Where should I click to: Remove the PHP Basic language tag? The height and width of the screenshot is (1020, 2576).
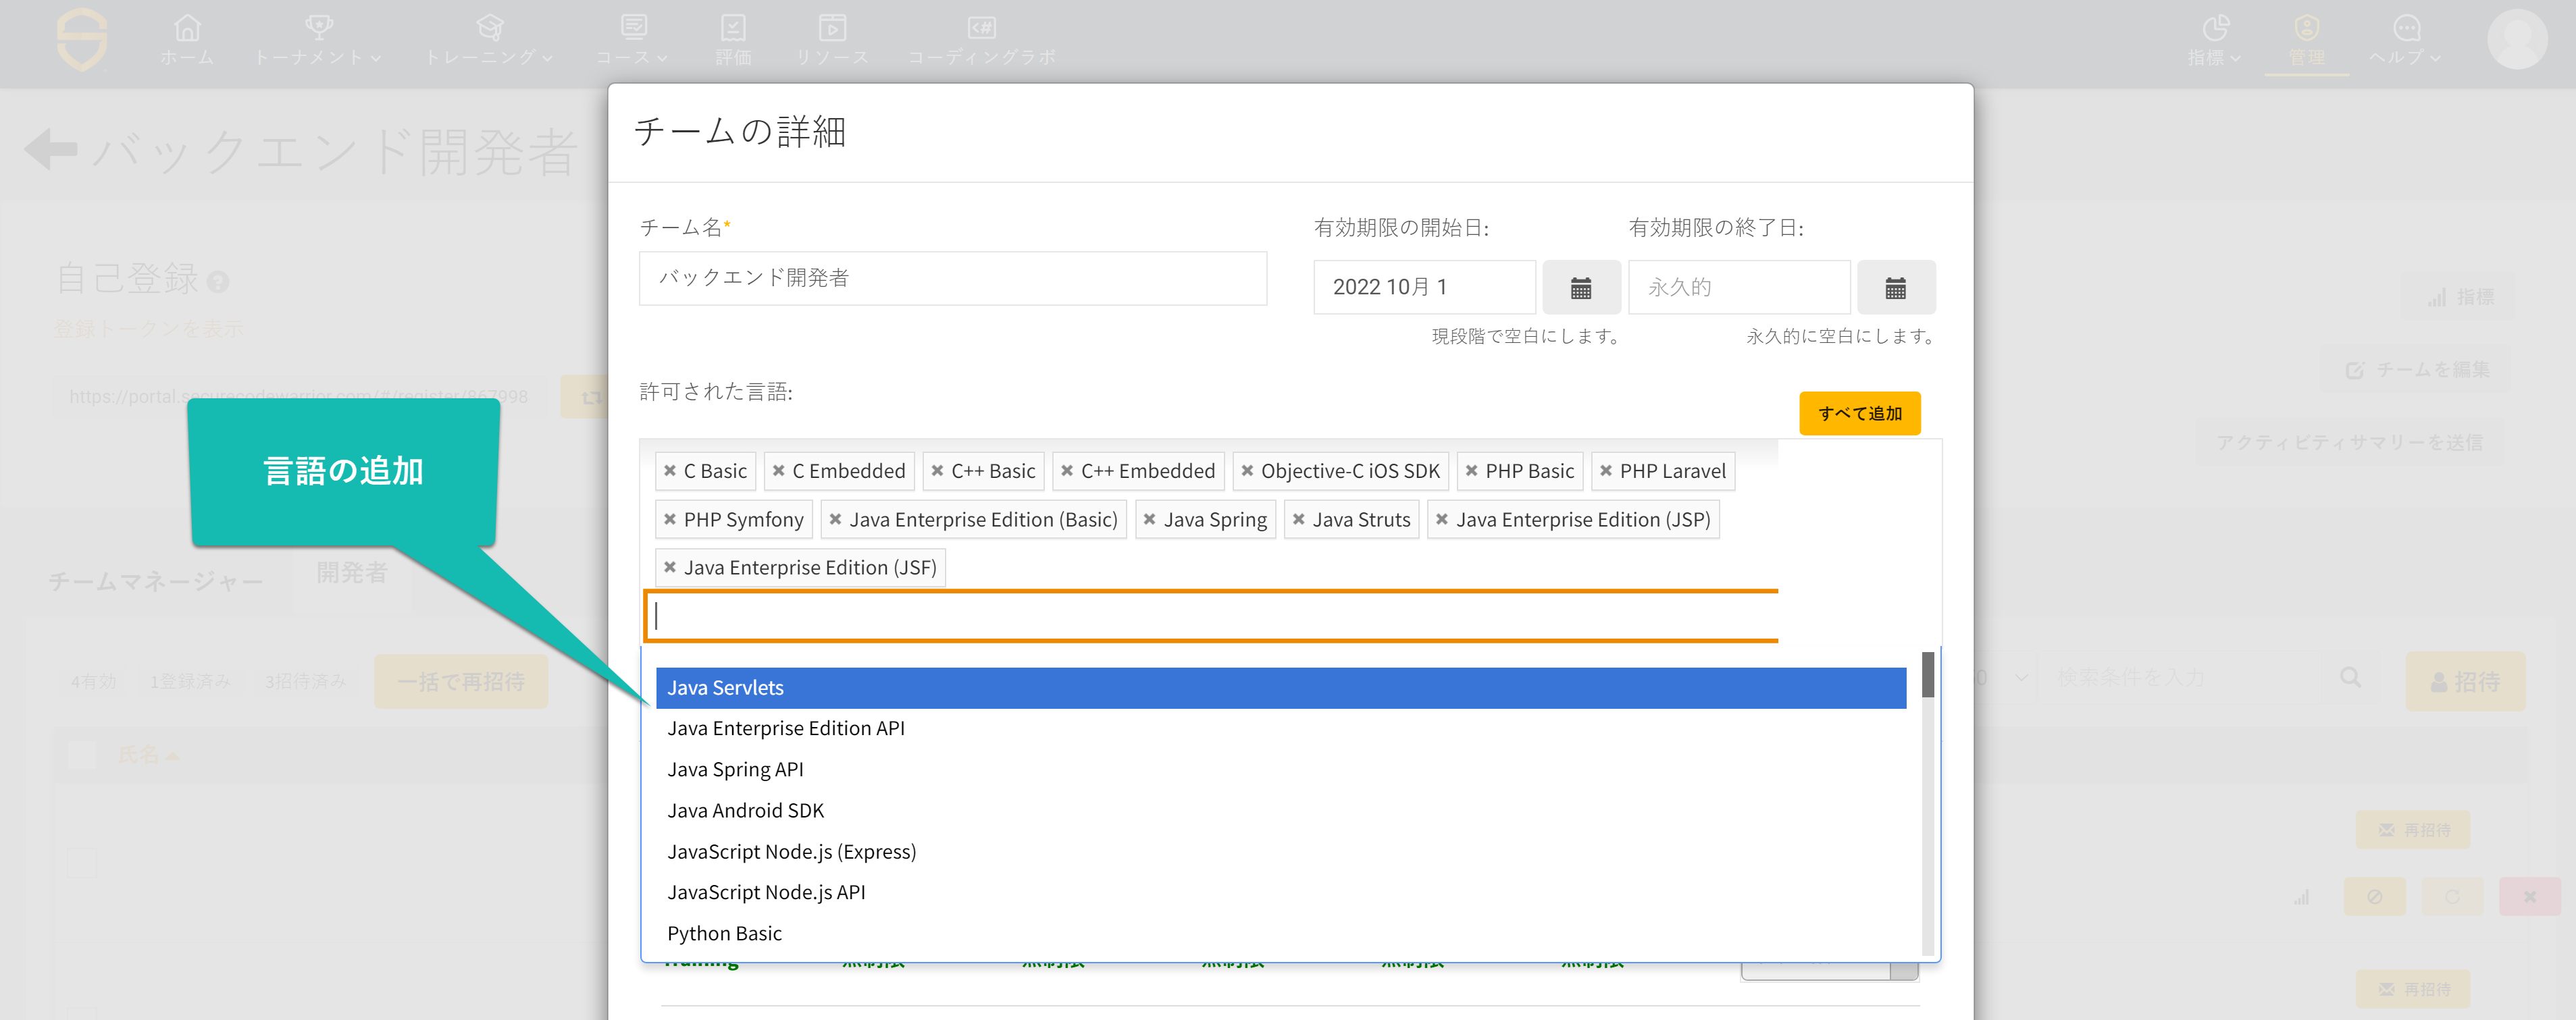coord(1471,471)
